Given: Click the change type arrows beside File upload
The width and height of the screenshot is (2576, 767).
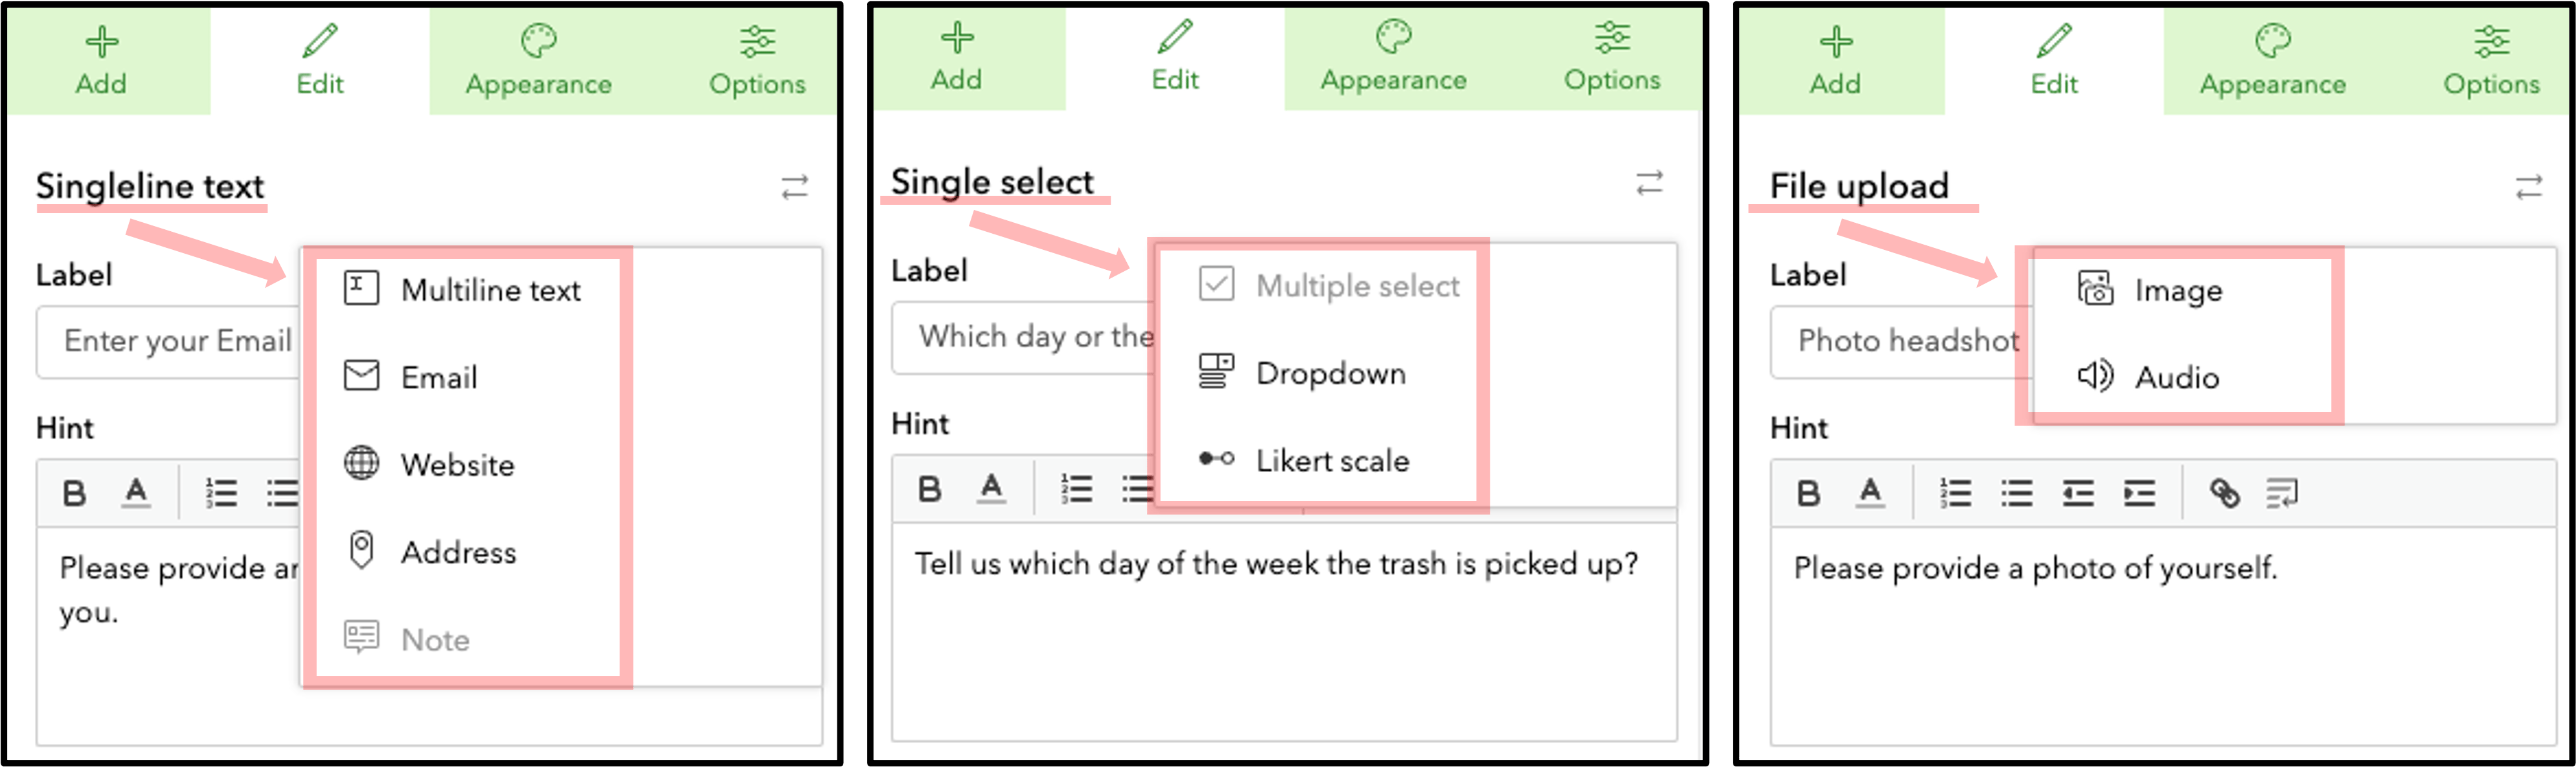Looking at the screenshot, I should (2528, 187).
